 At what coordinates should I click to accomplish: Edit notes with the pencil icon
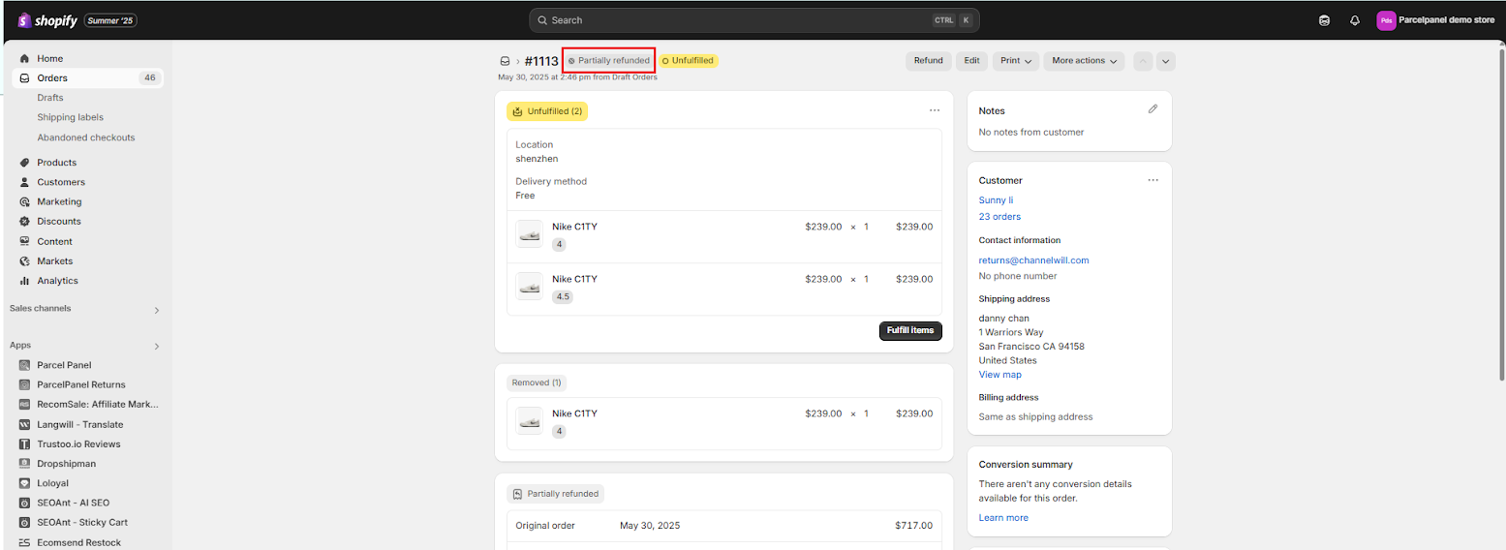tap(1153, 109)
